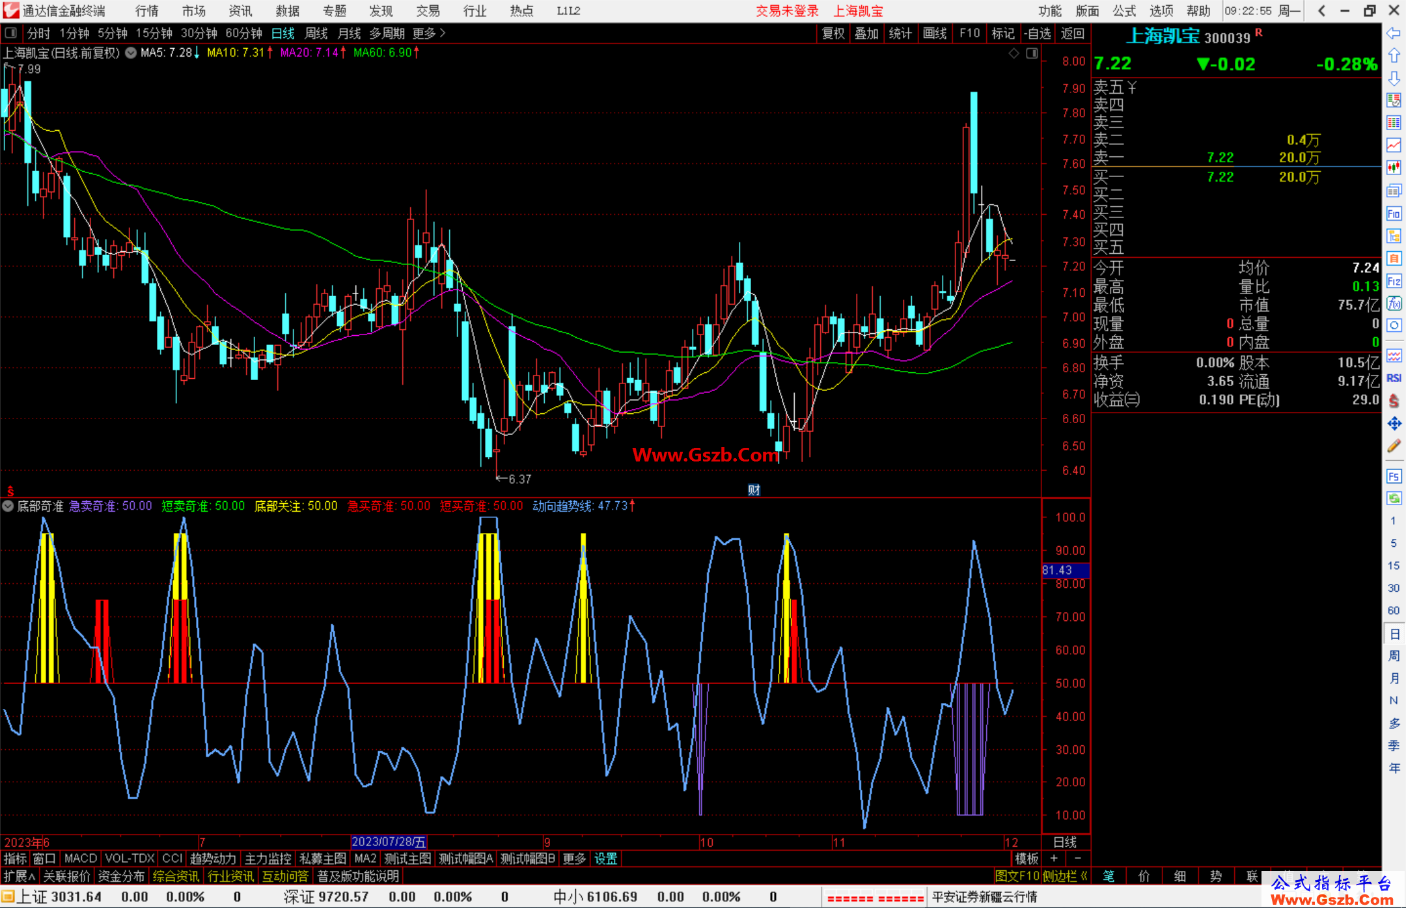Open the F12 trading icon
This screenshot has width=1406, height=908.
pyautogui.click(x=1394, y=281)
